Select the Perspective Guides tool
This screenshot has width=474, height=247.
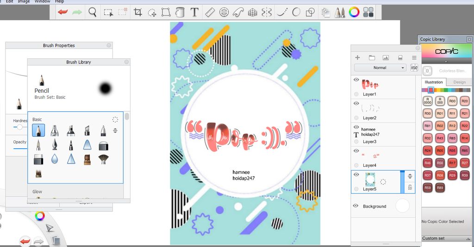pos(252,13)
